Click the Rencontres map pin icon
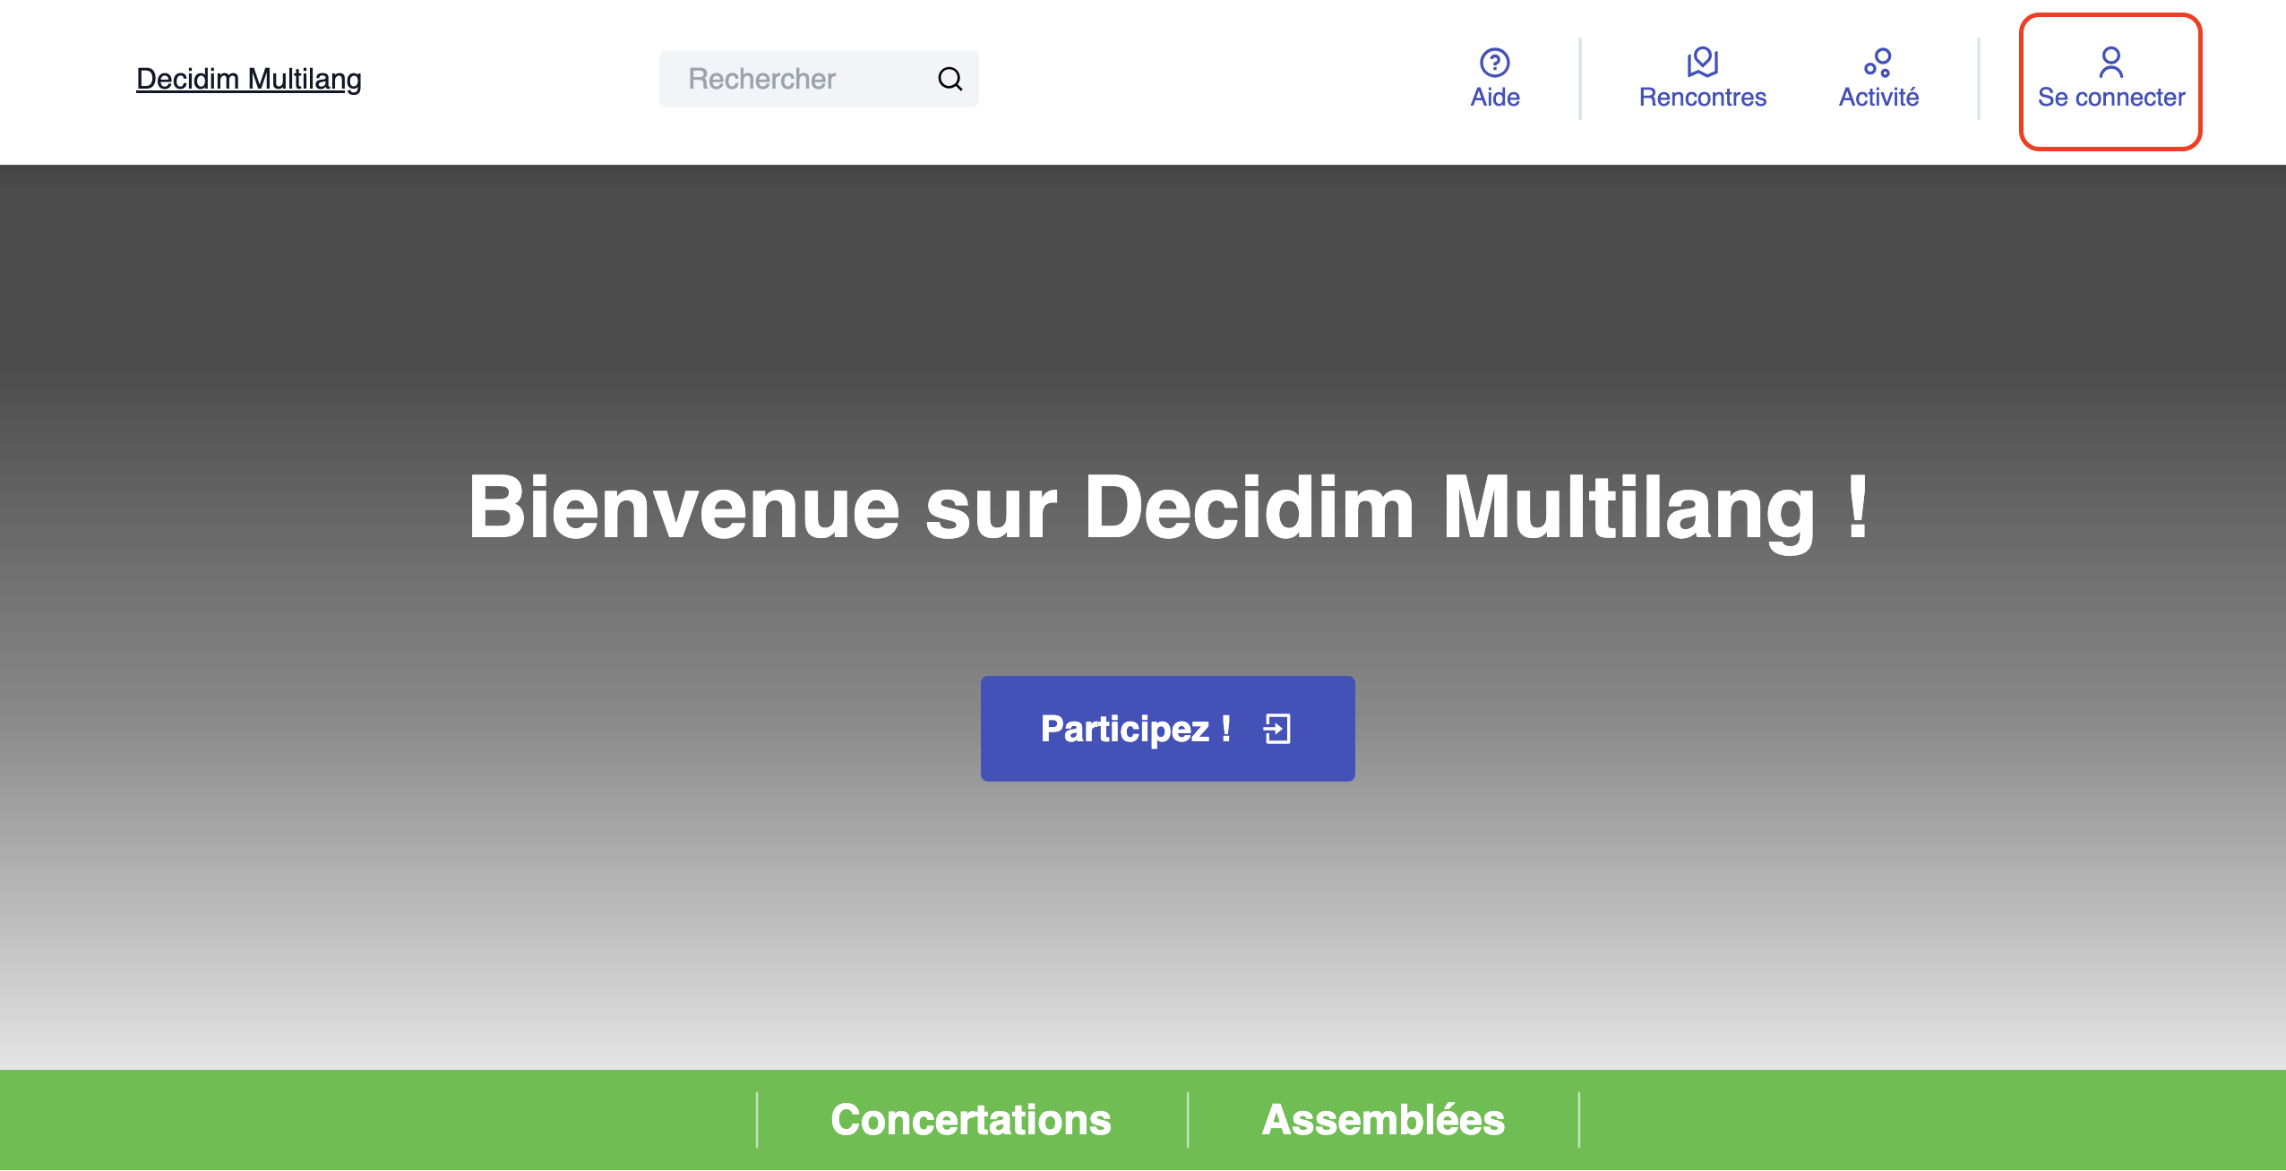 click(x=1702, y=62)
